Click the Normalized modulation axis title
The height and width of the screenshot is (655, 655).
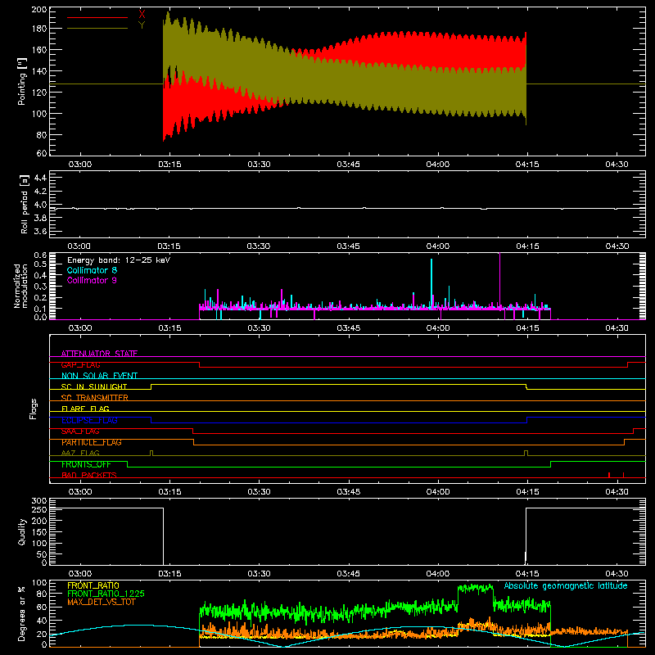pyautogui.click(x=20, y=286)
